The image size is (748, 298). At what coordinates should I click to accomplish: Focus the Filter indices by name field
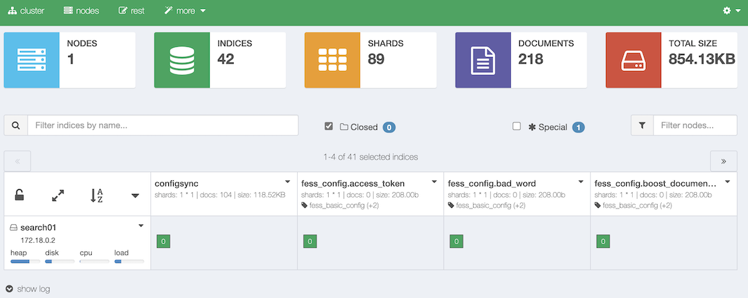click(x=163, y=125)
